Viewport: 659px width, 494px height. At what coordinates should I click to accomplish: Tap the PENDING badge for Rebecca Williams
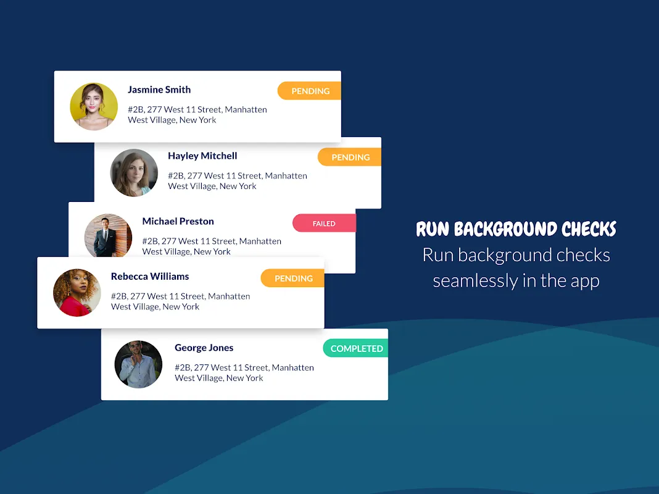(293, 278)
